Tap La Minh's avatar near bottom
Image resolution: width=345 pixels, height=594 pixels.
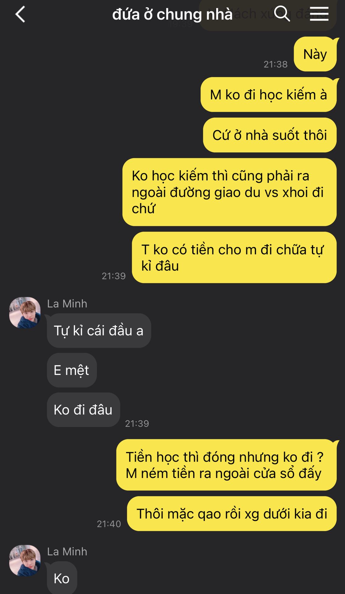pos(25,561)
